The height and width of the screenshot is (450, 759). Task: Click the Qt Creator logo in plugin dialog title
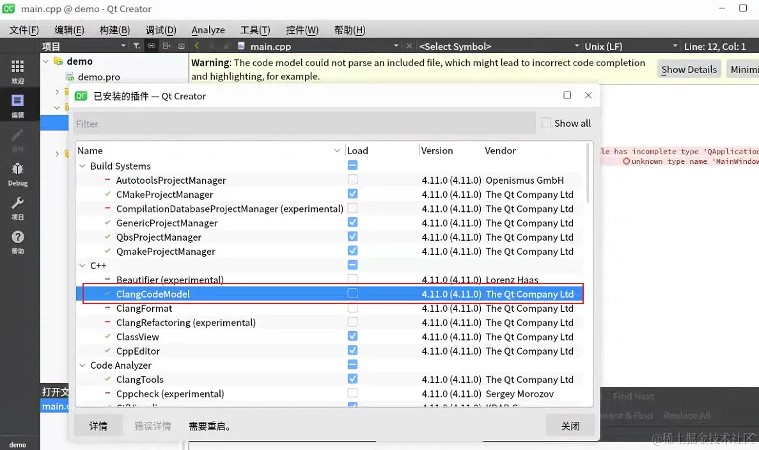click(81, 96)
